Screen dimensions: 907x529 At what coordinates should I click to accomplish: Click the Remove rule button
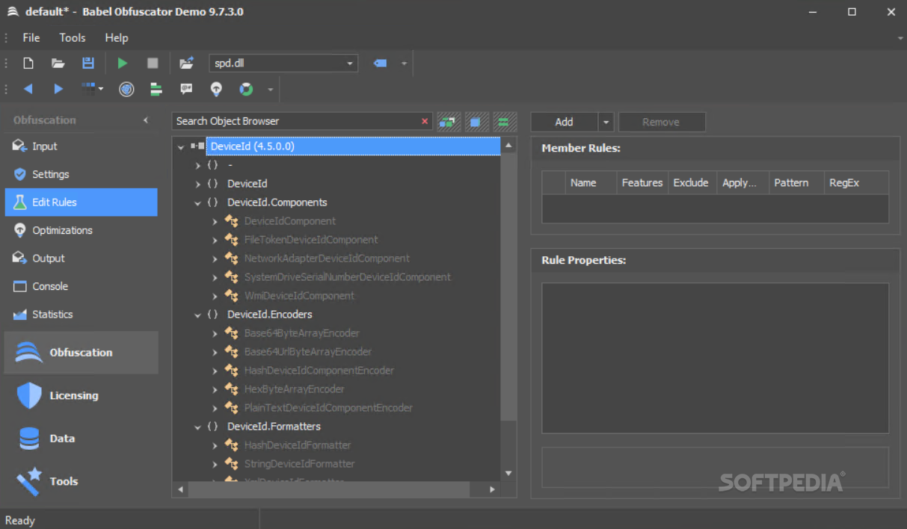pyautogui.click(x=661, y=122)
